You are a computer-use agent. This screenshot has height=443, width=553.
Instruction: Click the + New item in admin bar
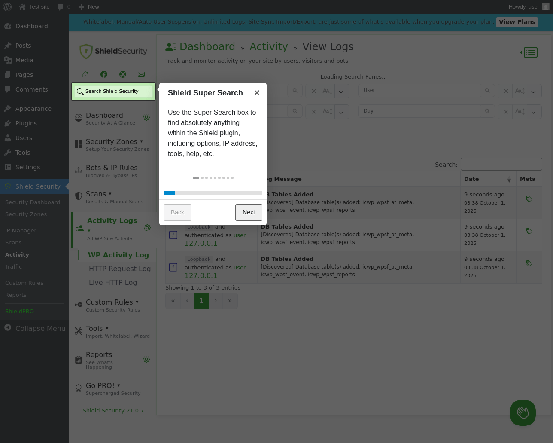tap(89, 7)
